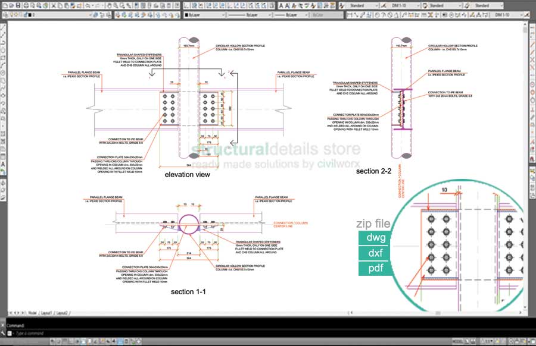Select the Single Line Text icon
Screen dimensions: 536x346
288,5
